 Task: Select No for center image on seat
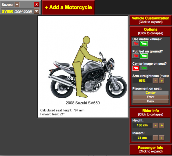pyautogui.click(x=136, y=68)
